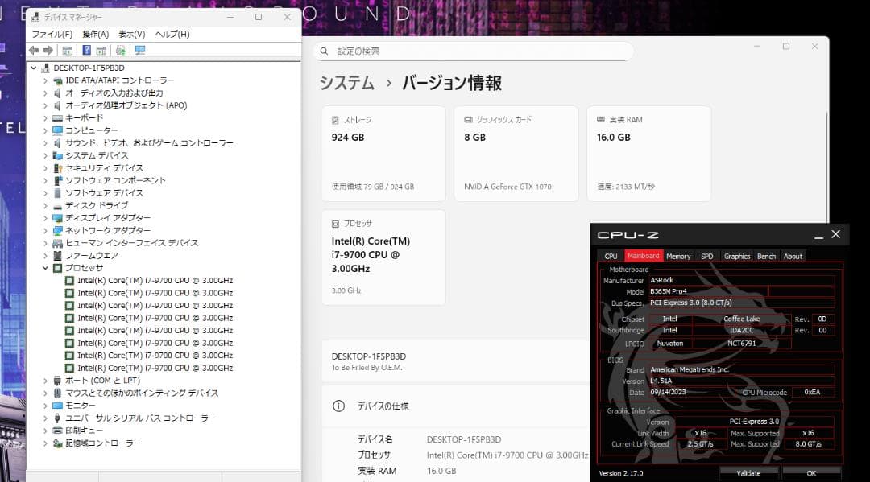The height and width of the screenshot is (482, 870).
Task: Switch to the Memory tab in CPU-Z
Action: coord(678,256)
